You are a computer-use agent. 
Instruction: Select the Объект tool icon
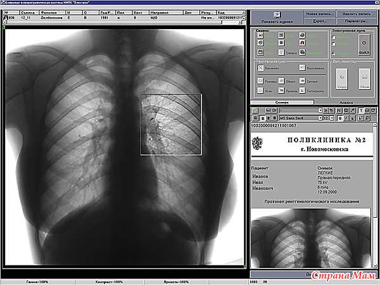(x=281, y=81)
